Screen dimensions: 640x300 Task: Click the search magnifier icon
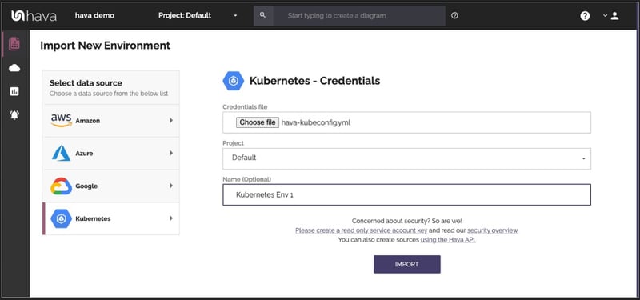point(263,15)
